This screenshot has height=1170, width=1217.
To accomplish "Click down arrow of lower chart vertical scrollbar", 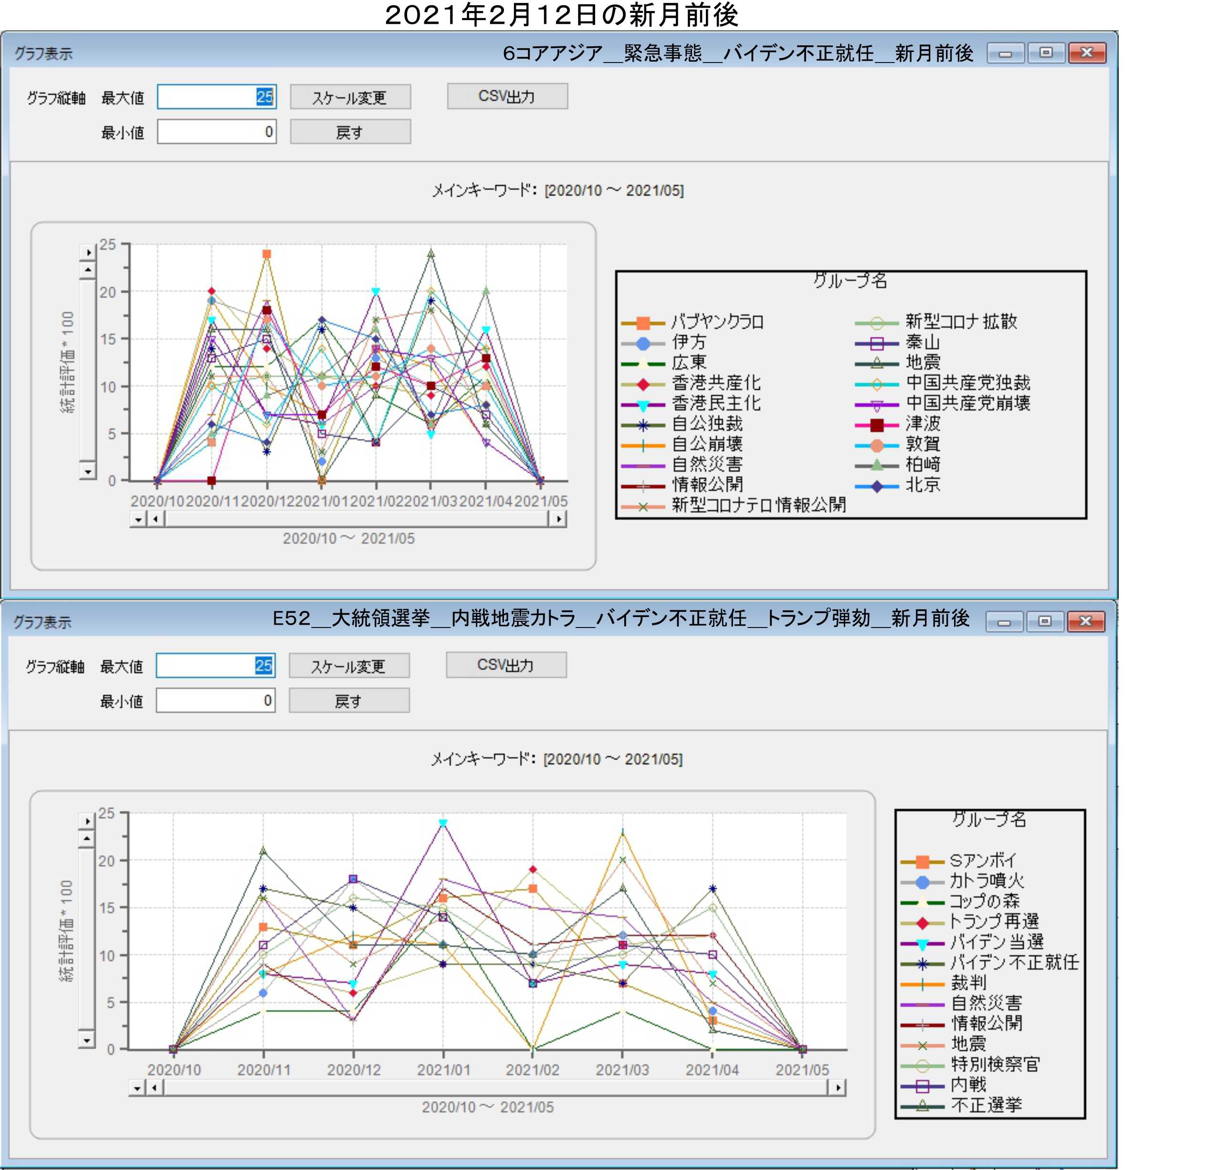I will click(x=87, y=1040).
